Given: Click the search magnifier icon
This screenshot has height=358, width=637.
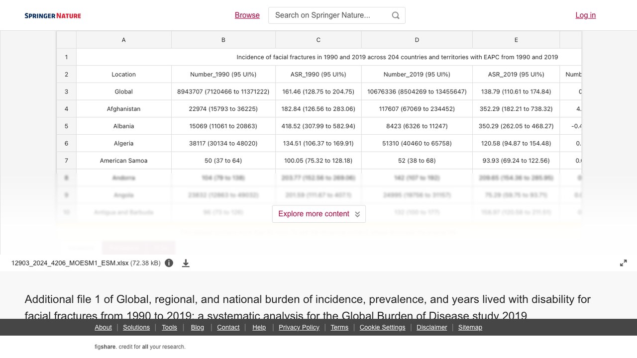Looking at the screenshot, I should click(x=396, y=15).
